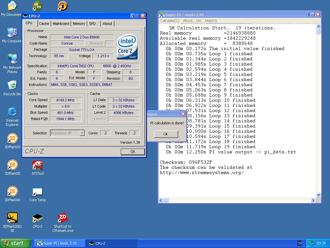The image size is (330, 248).
Task: Click Super PI scroll left arrow
Action: (x=161, y=200)
